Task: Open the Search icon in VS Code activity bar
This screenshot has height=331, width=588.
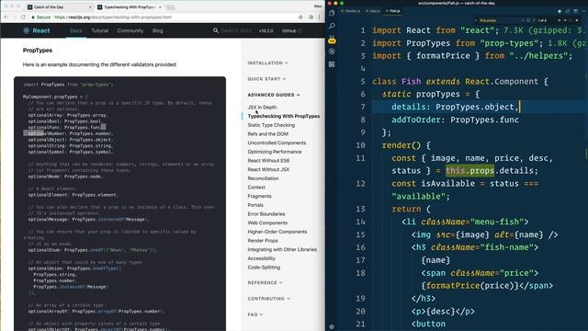Action: pyautogui.click(x=332, y=26)
